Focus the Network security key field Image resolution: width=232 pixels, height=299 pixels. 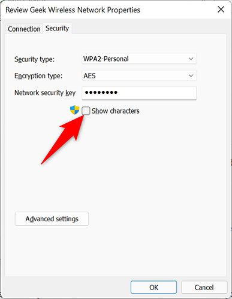tap(139, 93)
